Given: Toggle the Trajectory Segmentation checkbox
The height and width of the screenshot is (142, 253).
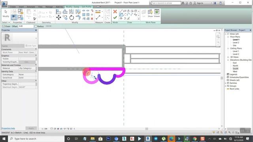Looking at the screenshot, I should pyautogui.click(x=20, y=84).
